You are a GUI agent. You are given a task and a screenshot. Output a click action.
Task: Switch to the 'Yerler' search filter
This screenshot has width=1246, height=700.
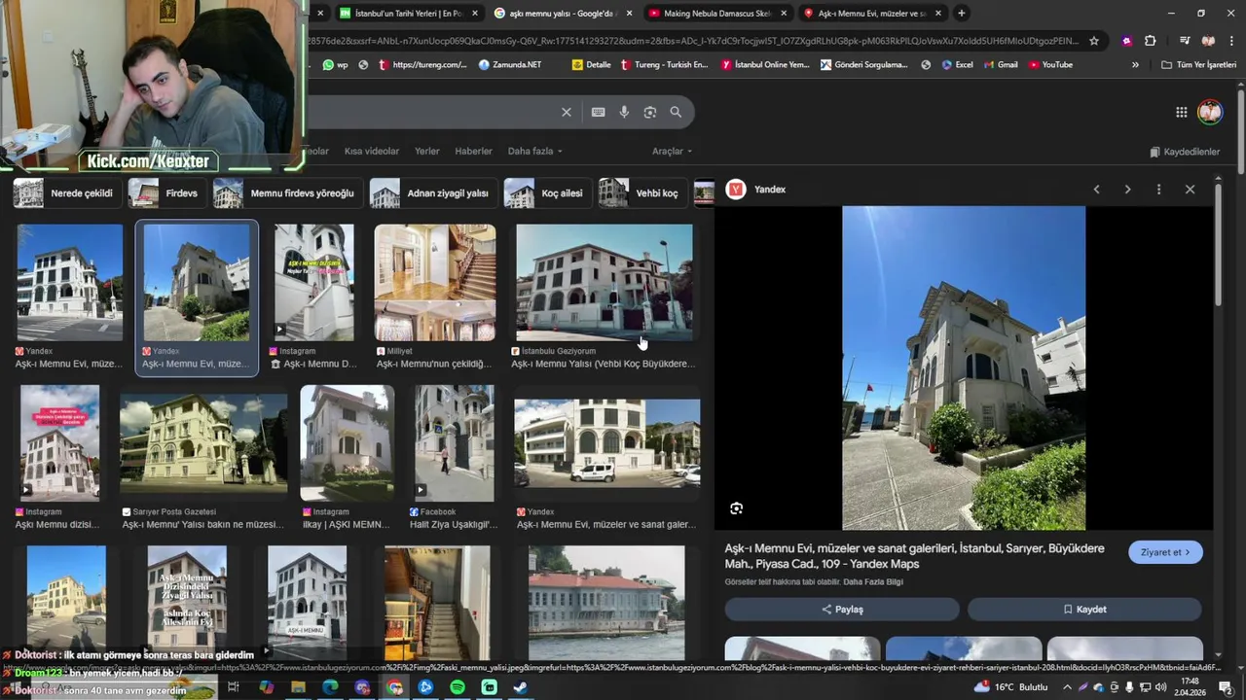click(427, 152)
